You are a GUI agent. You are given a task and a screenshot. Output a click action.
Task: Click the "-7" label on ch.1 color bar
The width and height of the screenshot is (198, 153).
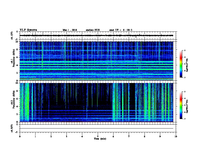pos(184,77)
